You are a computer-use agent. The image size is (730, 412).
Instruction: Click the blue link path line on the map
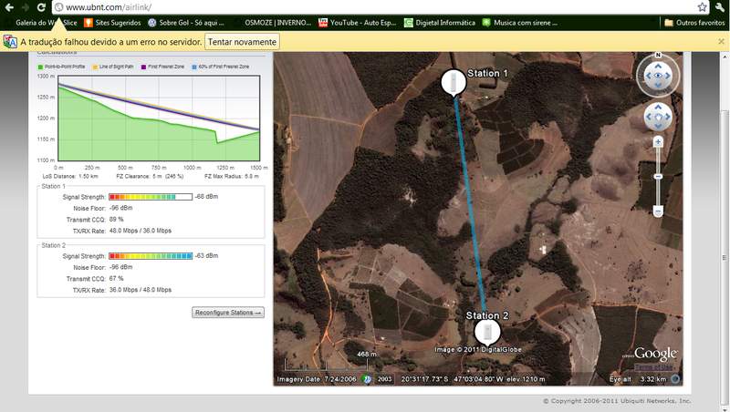click(x=470, y=204)
